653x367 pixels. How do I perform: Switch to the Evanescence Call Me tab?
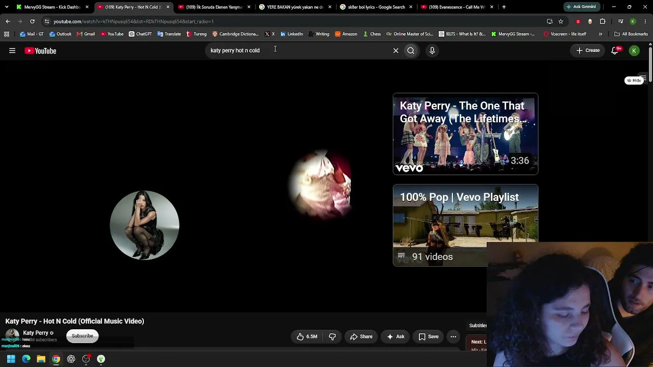pos(457,7)
